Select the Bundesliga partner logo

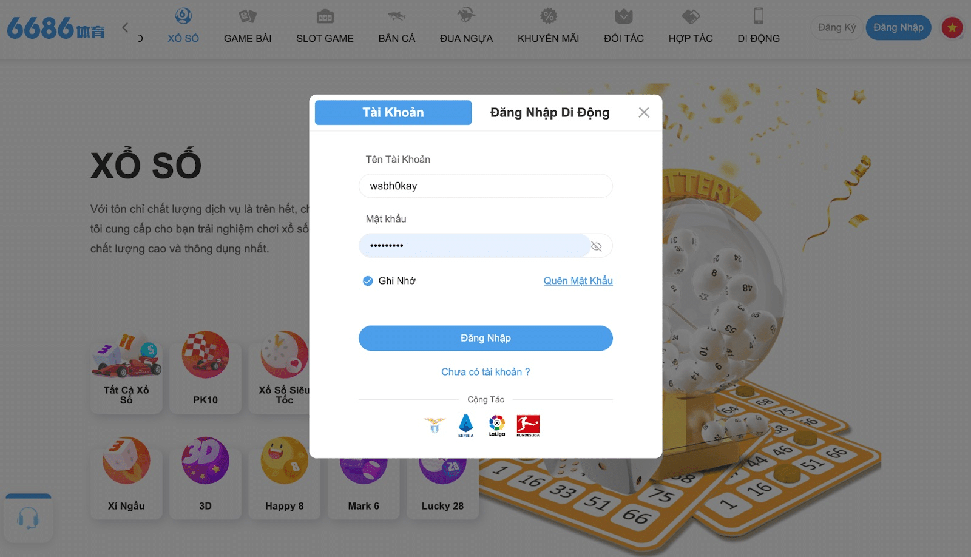[x=528, y=426]
